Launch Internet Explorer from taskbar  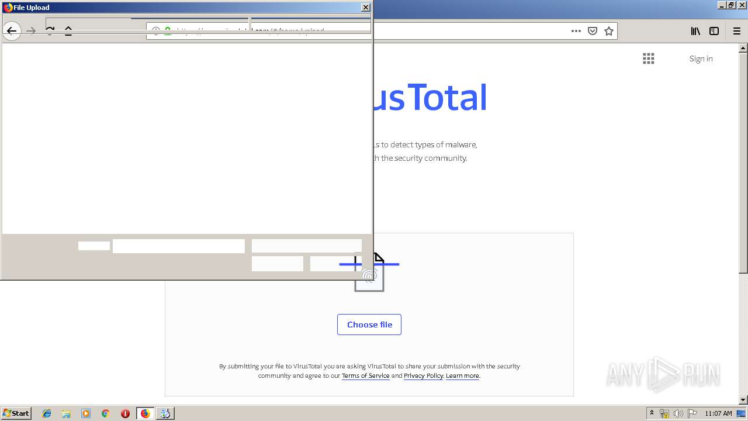(47, 413)
